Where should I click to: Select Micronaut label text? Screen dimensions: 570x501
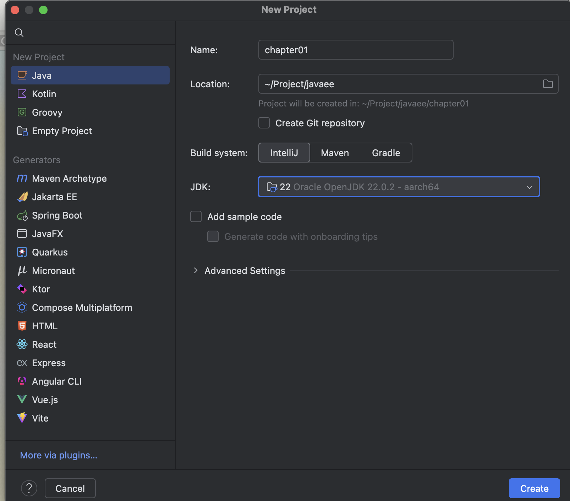[53, 270]
